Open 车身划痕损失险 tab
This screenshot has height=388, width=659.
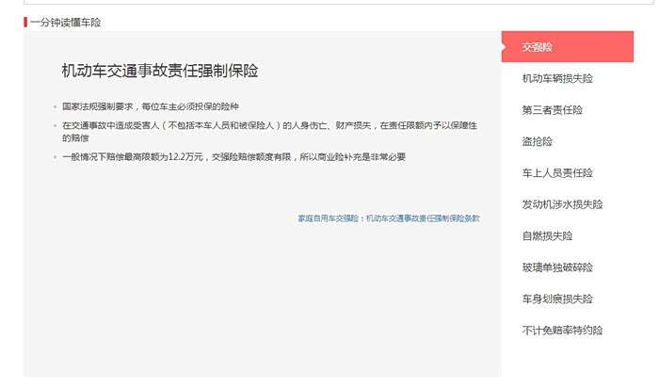(x=557, y=299)
